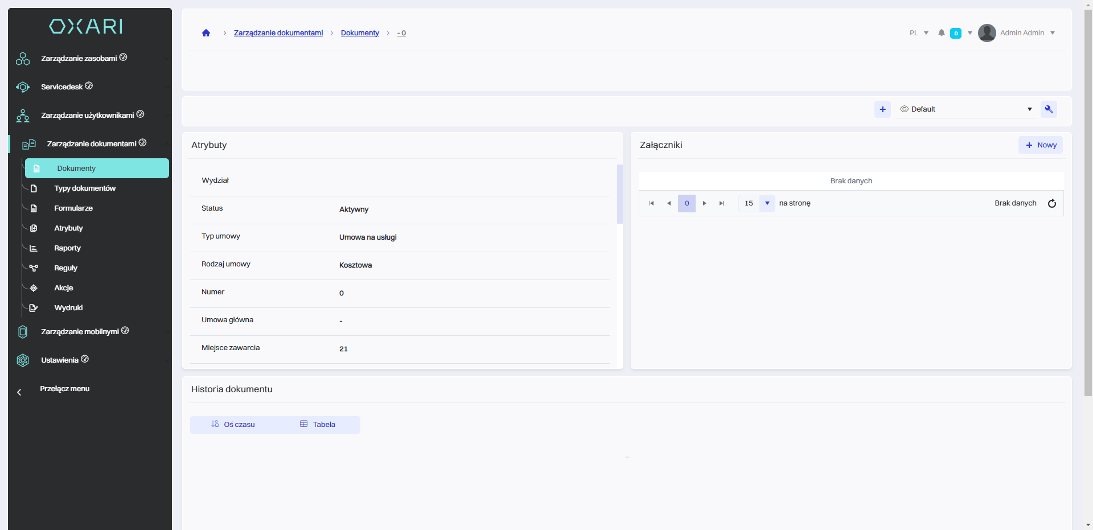
Task: Click the home breadcrumb icon
Action: [x=206, y=33]
